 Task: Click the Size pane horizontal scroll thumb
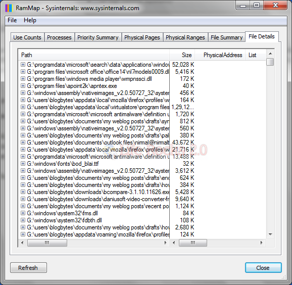(193, 243)
